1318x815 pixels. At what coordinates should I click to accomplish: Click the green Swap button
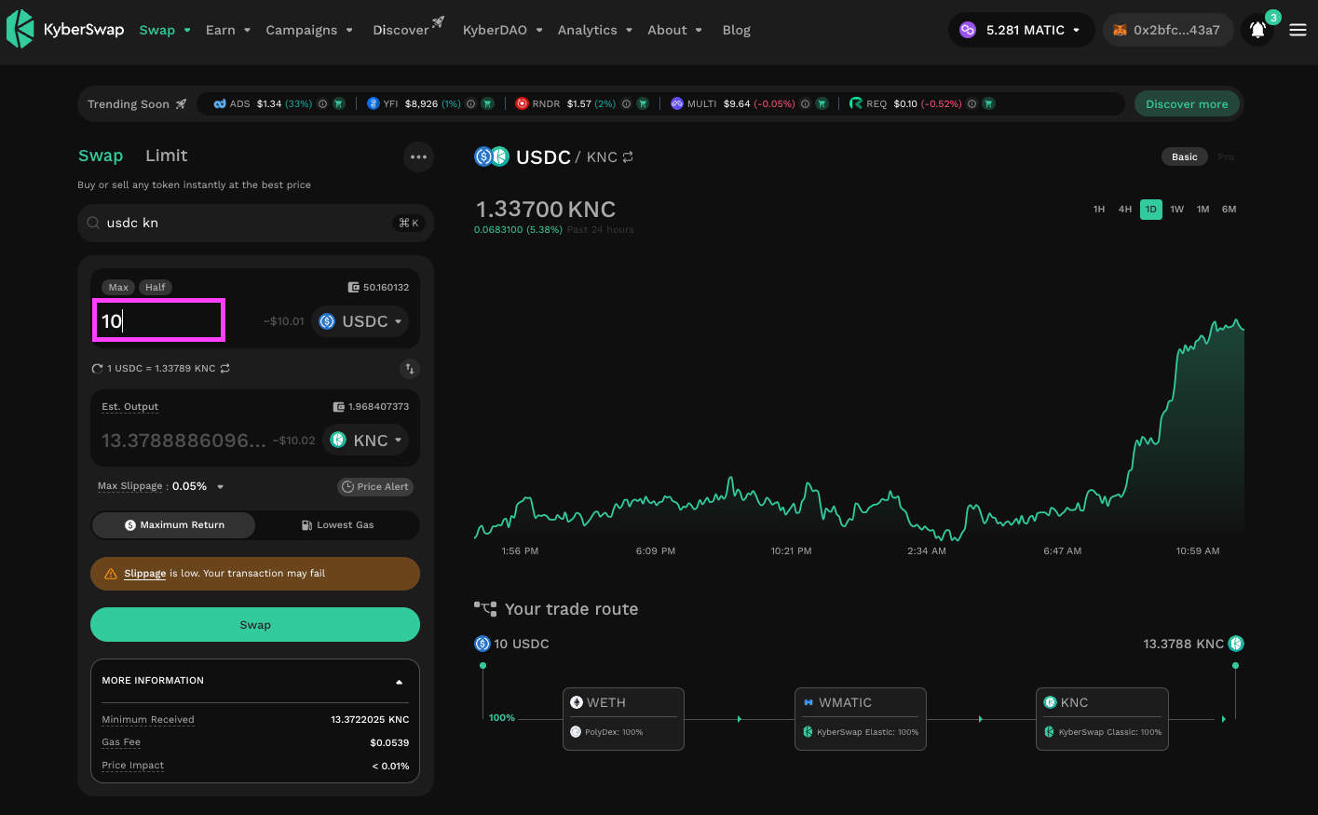255,625
